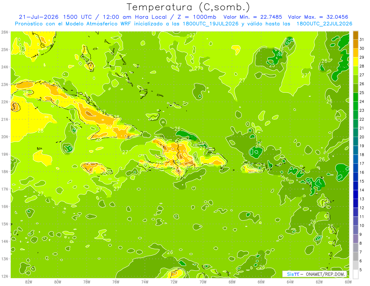Click the 74W longitude axis label

(145, 282)
